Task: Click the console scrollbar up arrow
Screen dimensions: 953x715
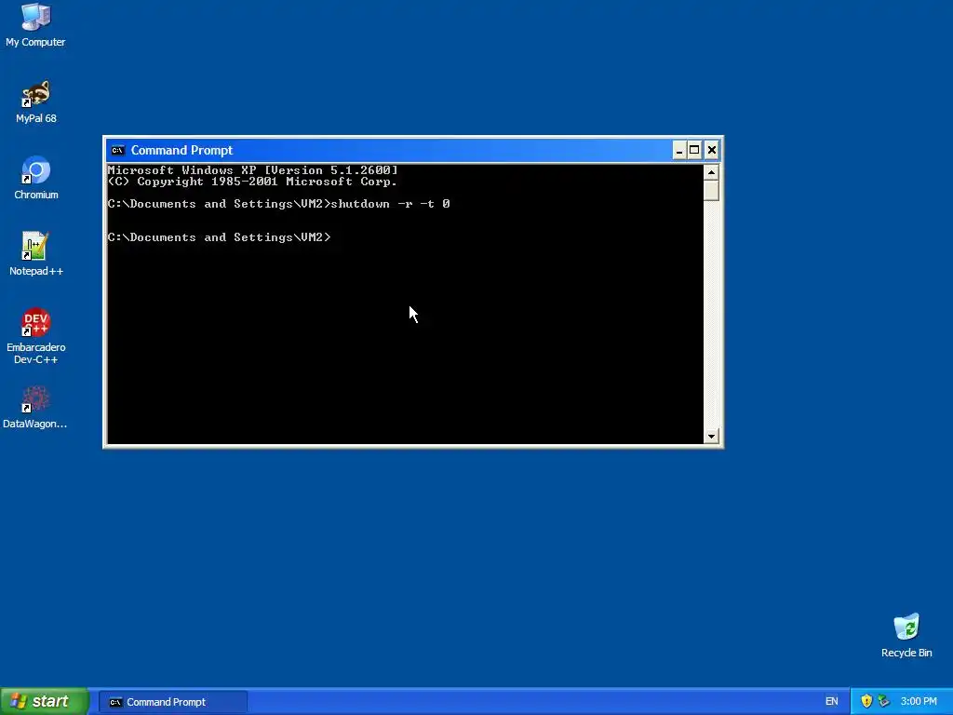Action: point(711,172)
